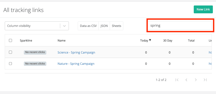Image resolution: width=216 pixels, height=94 pixels.
Task: Open Nature - Spring Campaign link
Action: pos(76,64)
